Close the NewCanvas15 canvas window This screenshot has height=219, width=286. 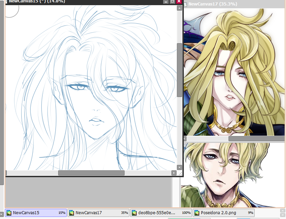179,2
